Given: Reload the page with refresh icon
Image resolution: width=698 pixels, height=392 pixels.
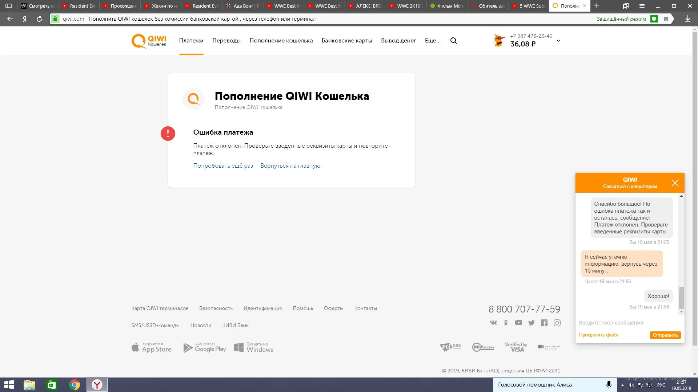Looking at the screenshot, I should [x=39, y=19].
